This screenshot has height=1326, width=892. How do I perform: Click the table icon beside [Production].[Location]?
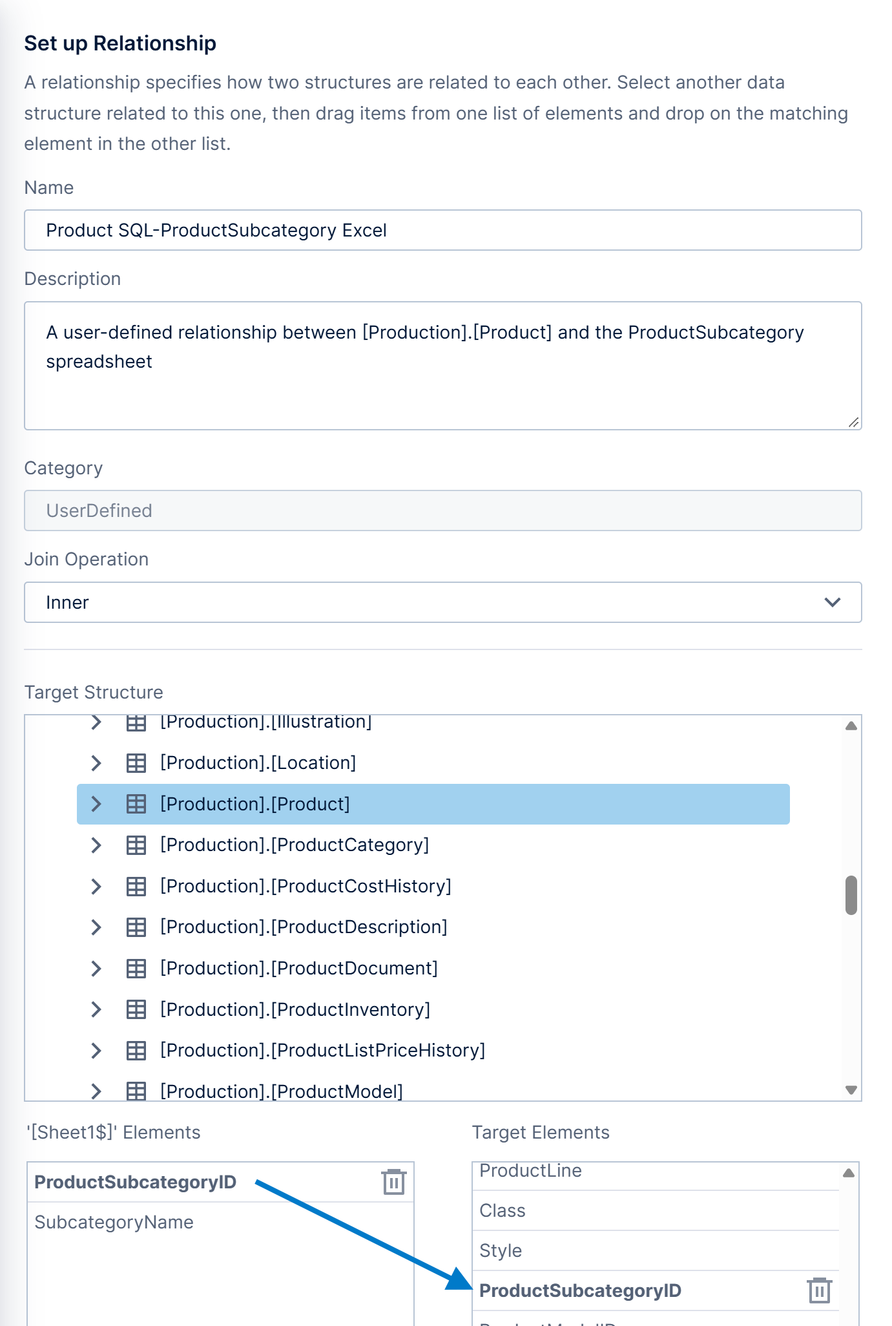pyautogui.click(x=136, y=763)
